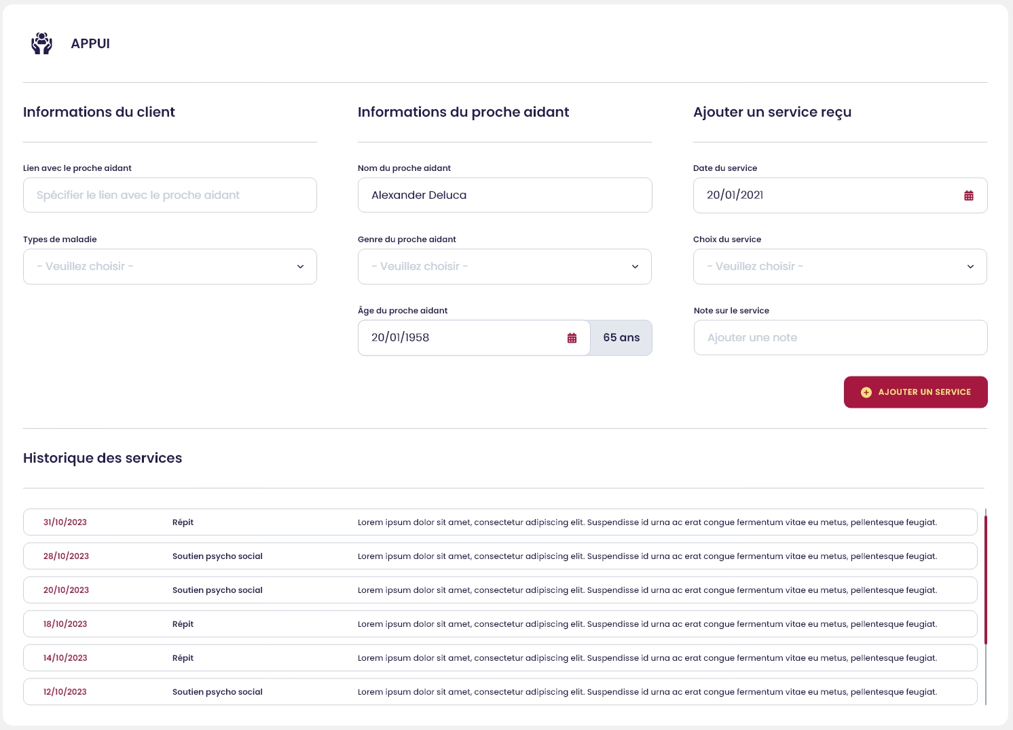Open the Genre du proche aidant dropdown
Image resolution: width=1013 pixels, height=730 pixels.
pyautogui.click(x=504, y=267)
